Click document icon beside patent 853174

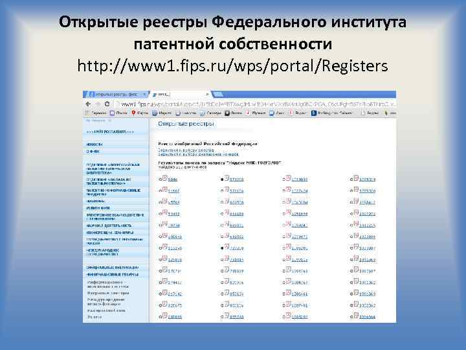point(227,293)
